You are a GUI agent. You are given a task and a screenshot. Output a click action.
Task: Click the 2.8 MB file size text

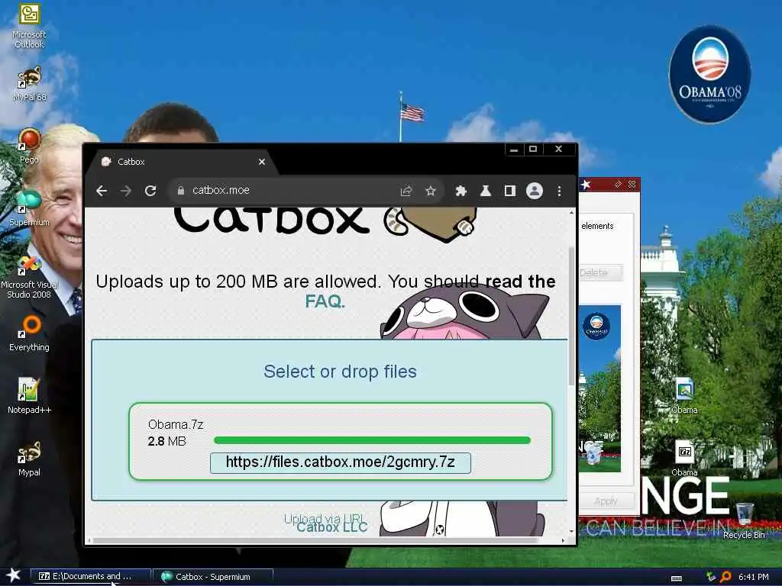coord(167,441)
